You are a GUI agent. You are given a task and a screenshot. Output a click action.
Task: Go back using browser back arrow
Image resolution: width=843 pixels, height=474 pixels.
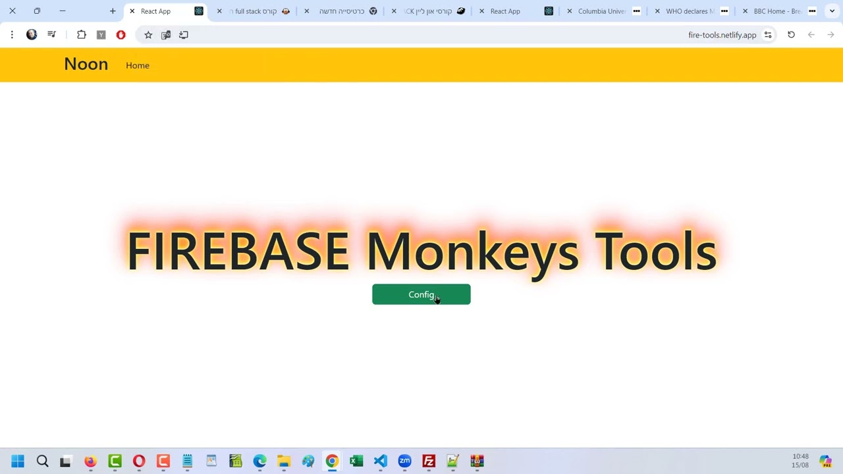[x=811, y=35]
